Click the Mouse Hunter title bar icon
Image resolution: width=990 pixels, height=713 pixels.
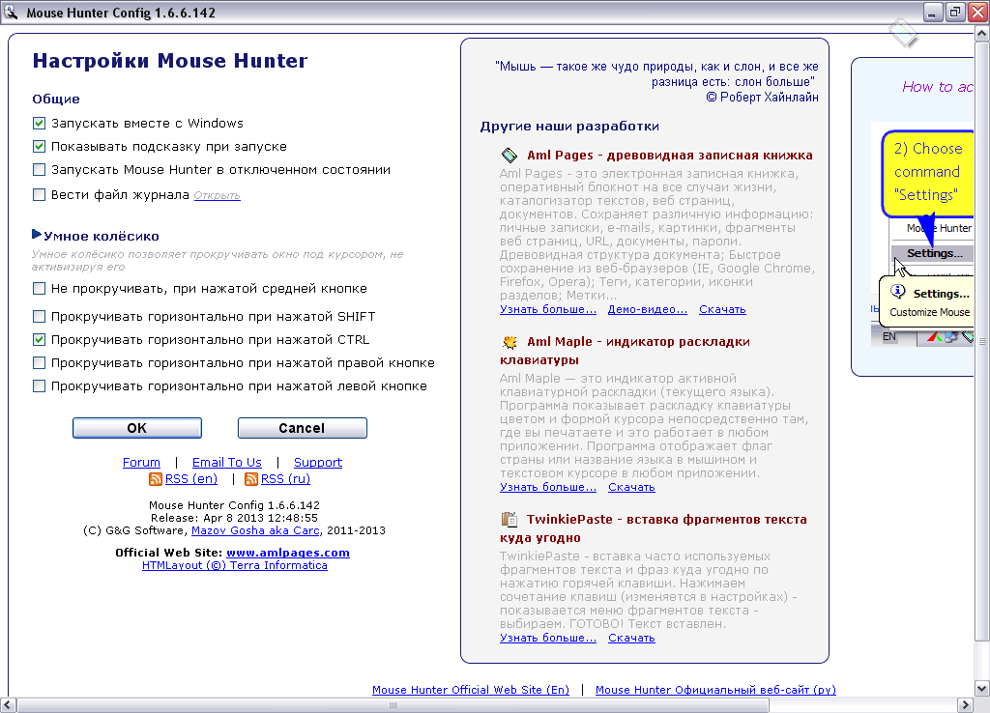(x=10, y=12)
